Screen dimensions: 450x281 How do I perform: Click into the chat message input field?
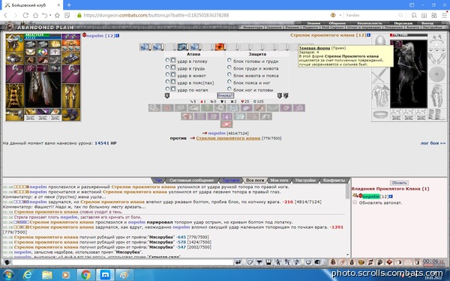point(123,262)
